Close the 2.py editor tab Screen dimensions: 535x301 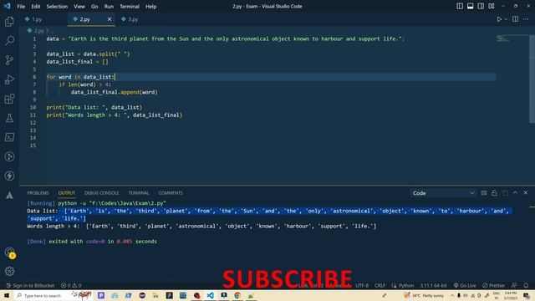(x=110, y=19)
